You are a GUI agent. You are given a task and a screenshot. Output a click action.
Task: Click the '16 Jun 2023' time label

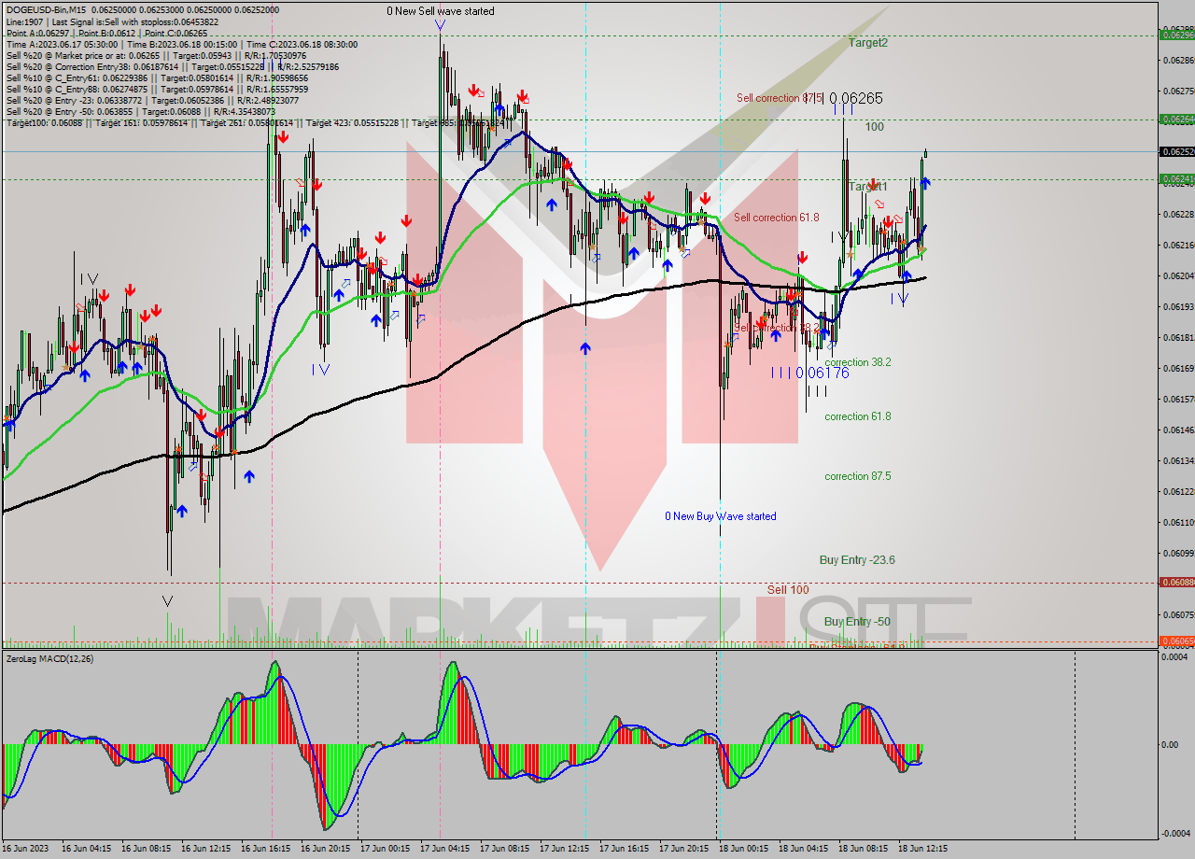click(x=25, y=849)
